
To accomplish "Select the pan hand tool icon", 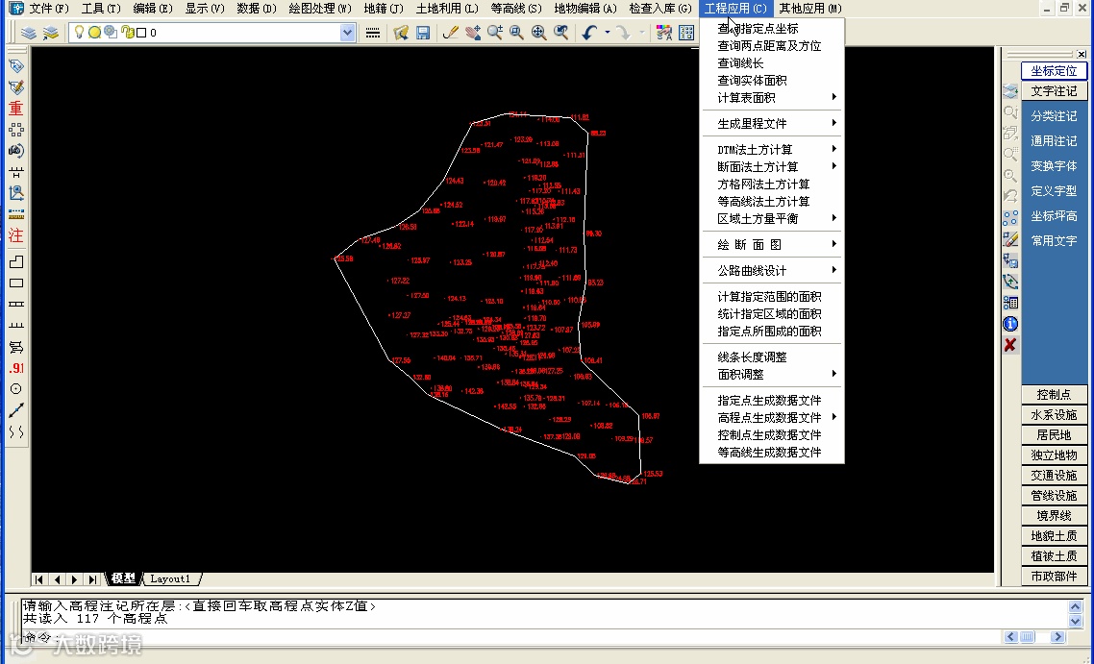I will click(x=472, y=32).
